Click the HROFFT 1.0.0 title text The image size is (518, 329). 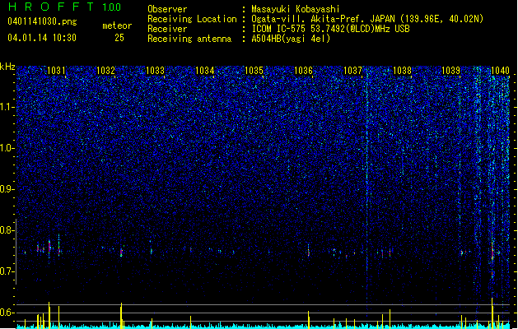coord(64,7)
